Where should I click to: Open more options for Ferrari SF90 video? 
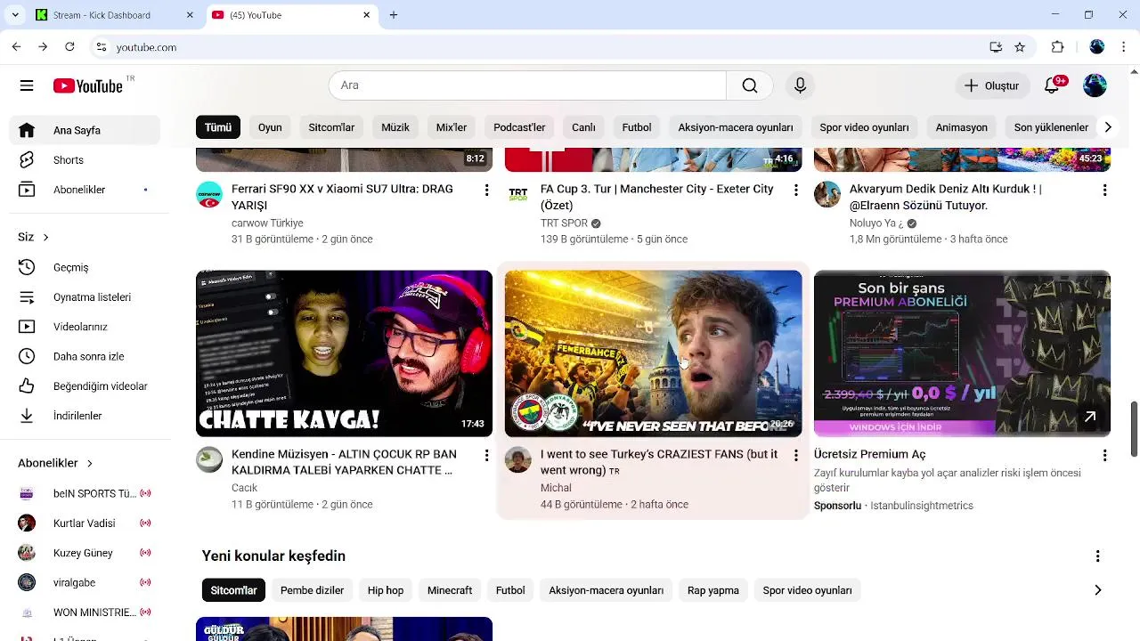coord(486,190)
